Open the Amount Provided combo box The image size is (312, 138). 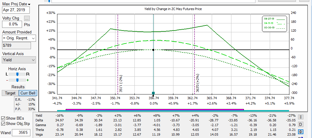click(19, 38)
